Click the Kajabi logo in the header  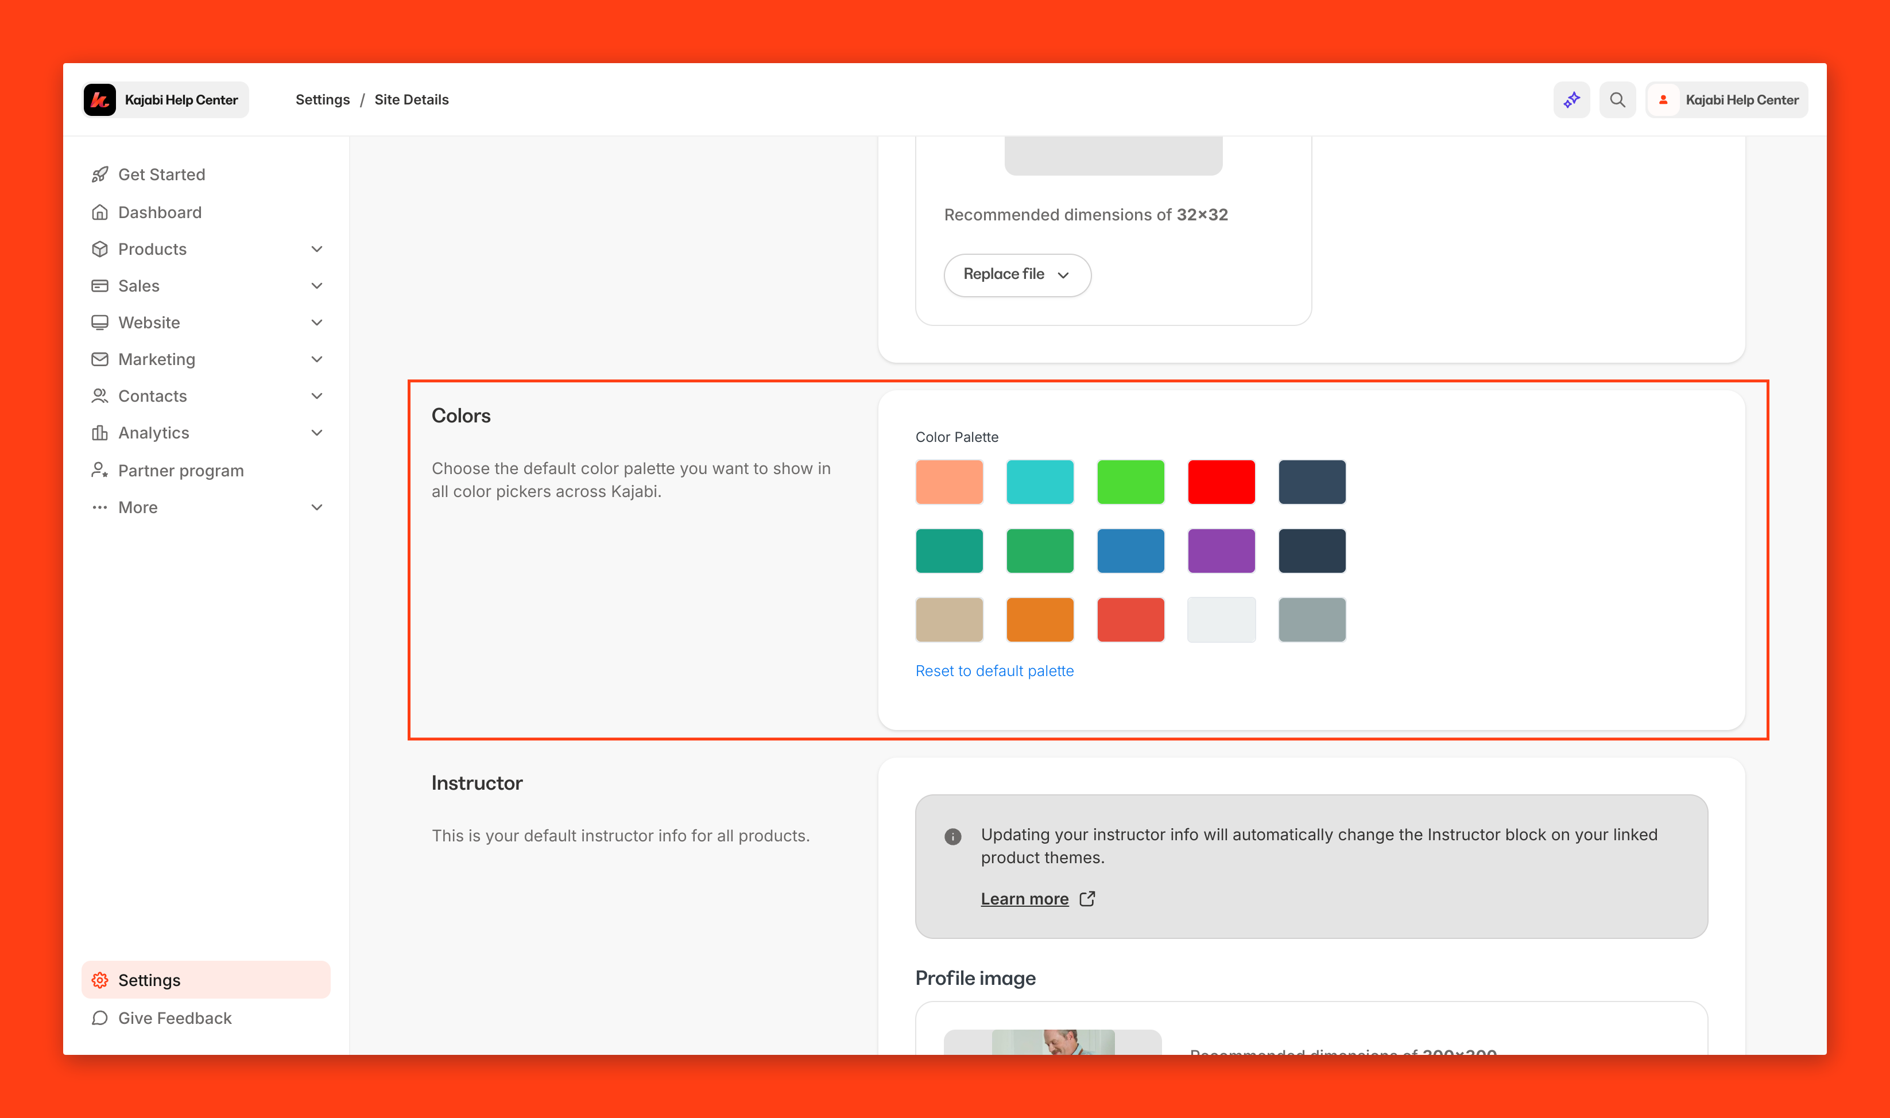pyautogui.click(x=102, y=99)
